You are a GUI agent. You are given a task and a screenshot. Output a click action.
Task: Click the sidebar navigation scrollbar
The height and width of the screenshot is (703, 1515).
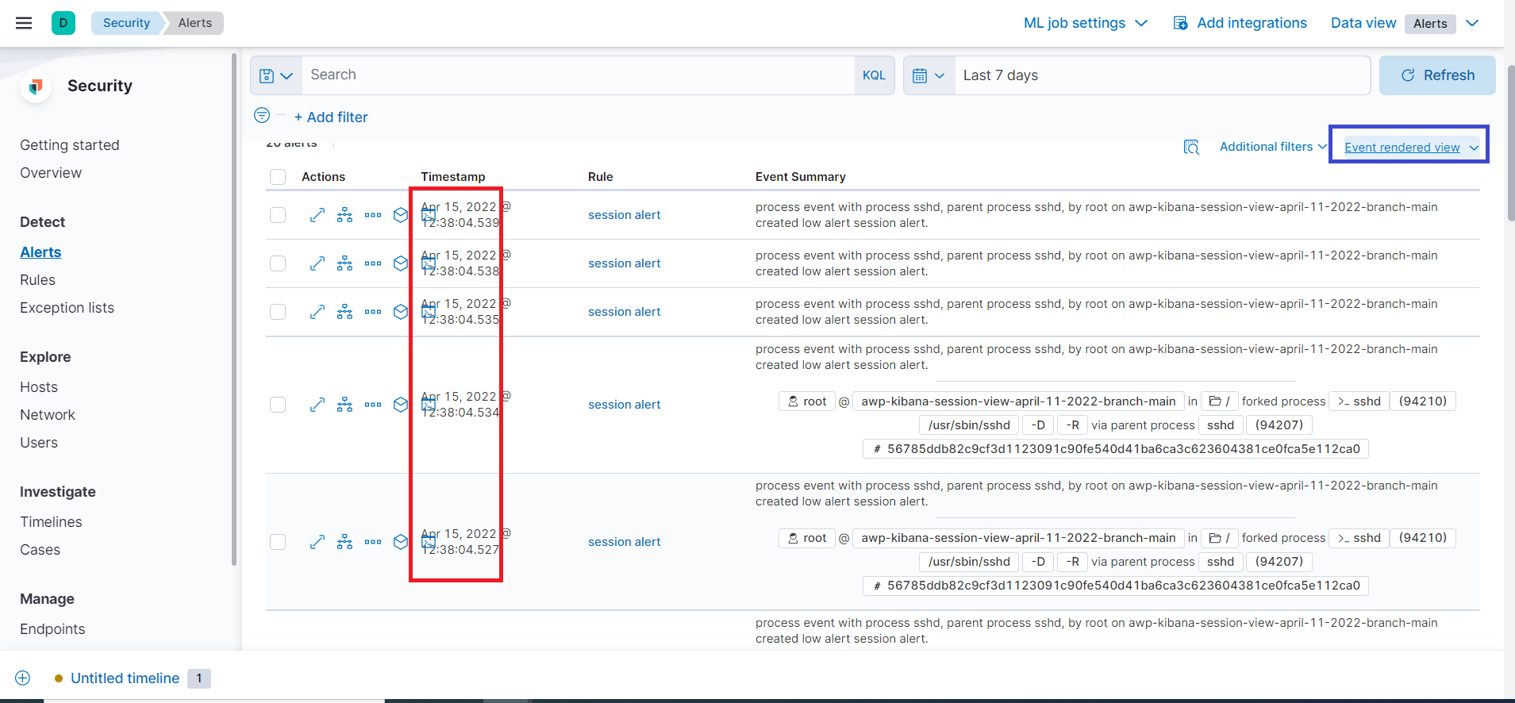pyautogui.click(x=234, y=309)
